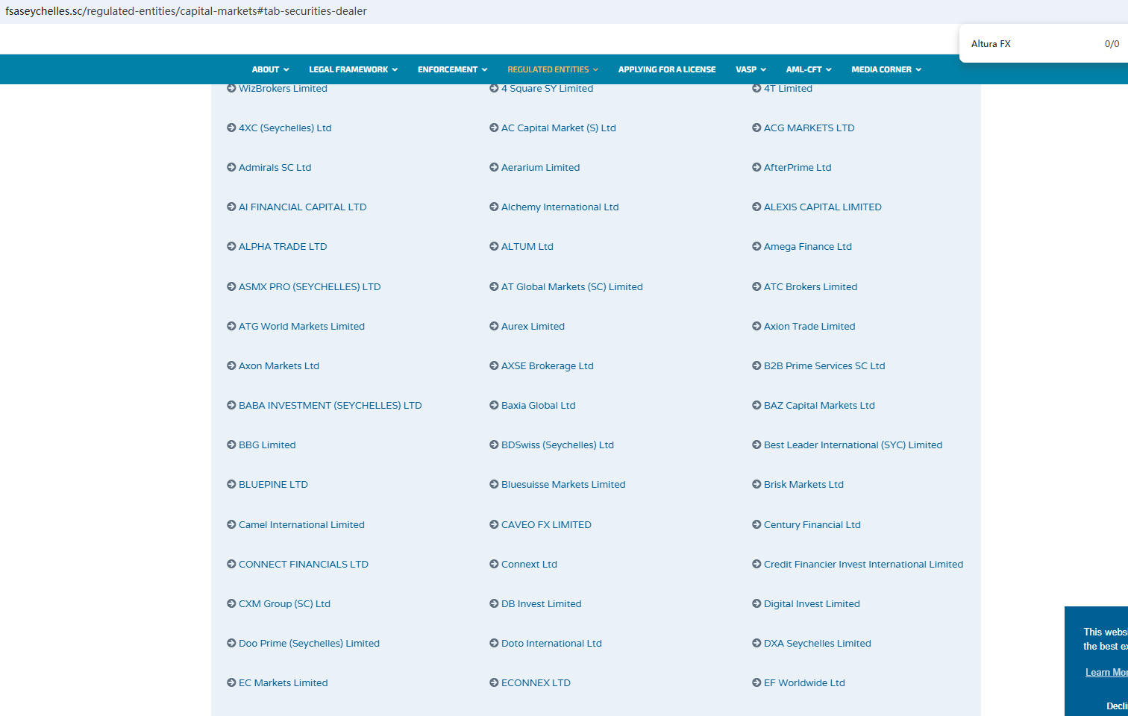Click arrow icon beside Digital Invest Limited
Image resolution: width=1128 pixels, height=716 pixels.
(x=756, y=603)
